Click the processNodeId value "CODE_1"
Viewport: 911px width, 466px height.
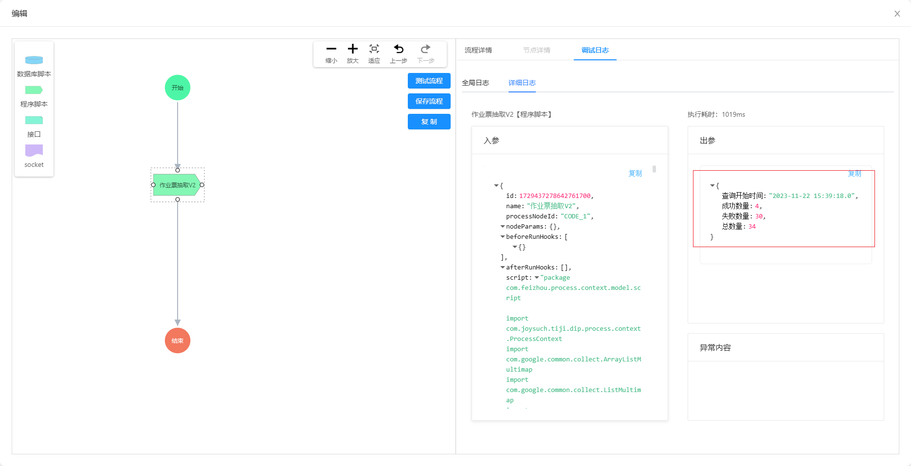click(575, 216)
